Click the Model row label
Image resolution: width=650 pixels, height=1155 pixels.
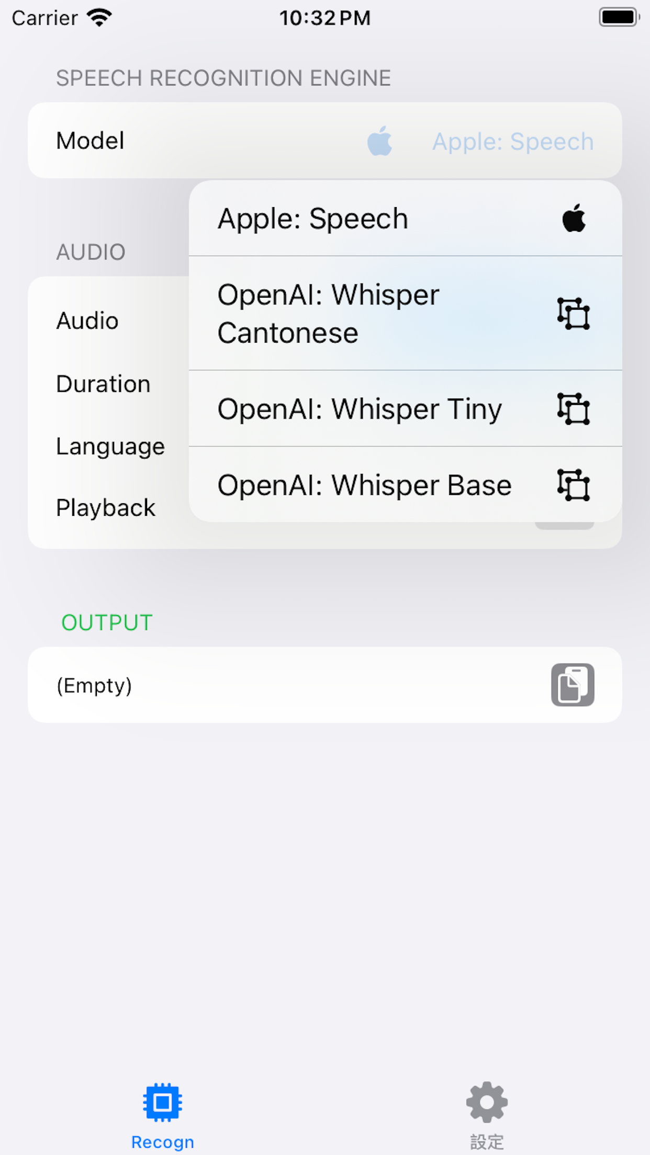pyautogui.click(x=91, y=141)
